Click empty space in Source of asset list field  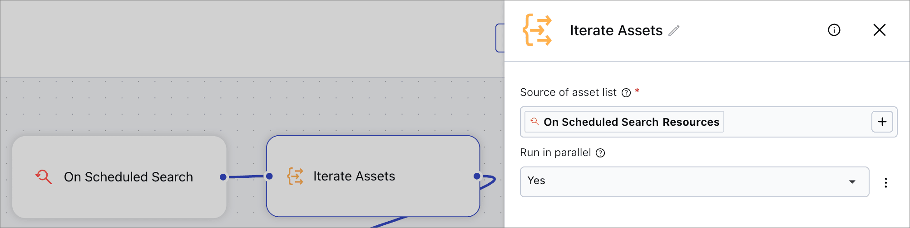[x=795, y=122]
